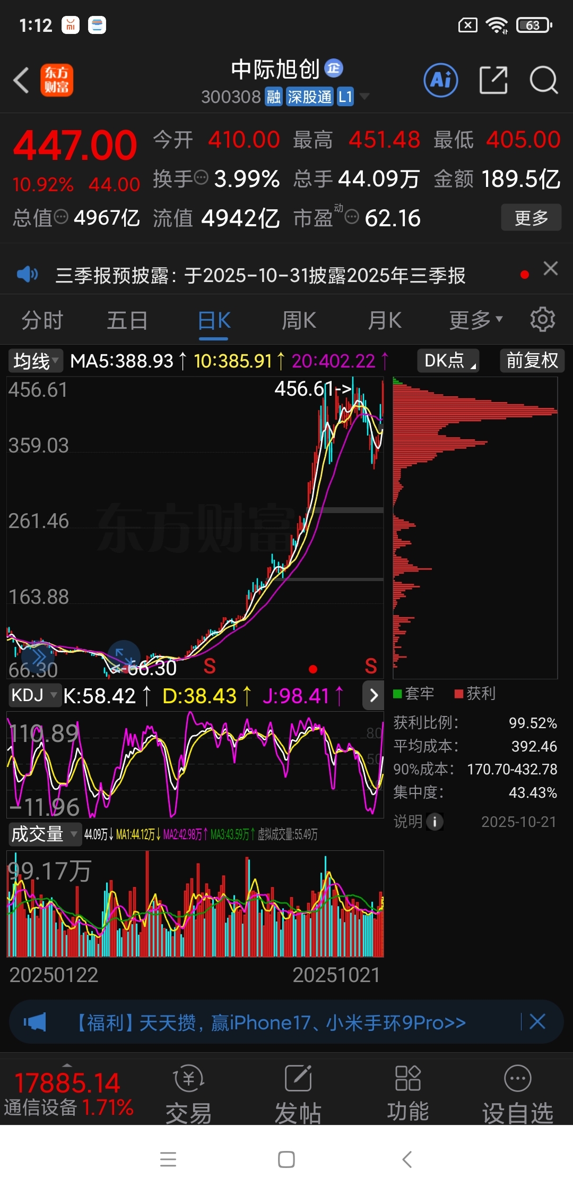Screen dimensions: 573x1194
Task: Tap the 说明 info icon
Action: [435, 822]
